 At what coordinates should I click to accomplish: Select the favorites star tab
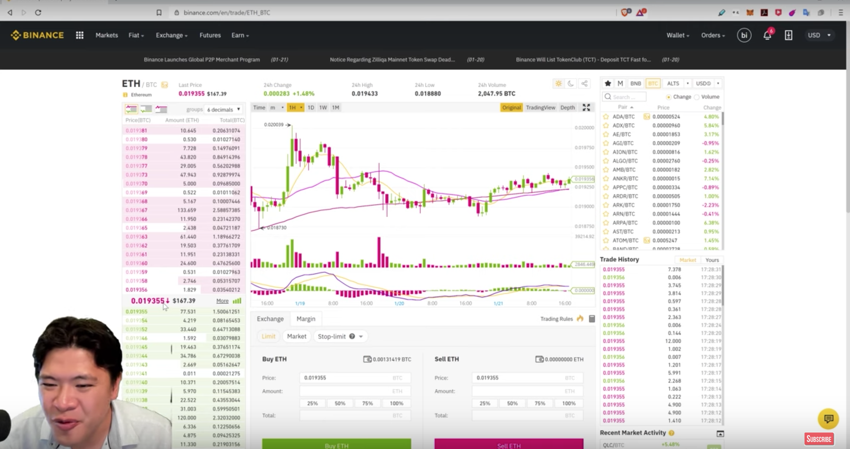coord(608,83)
